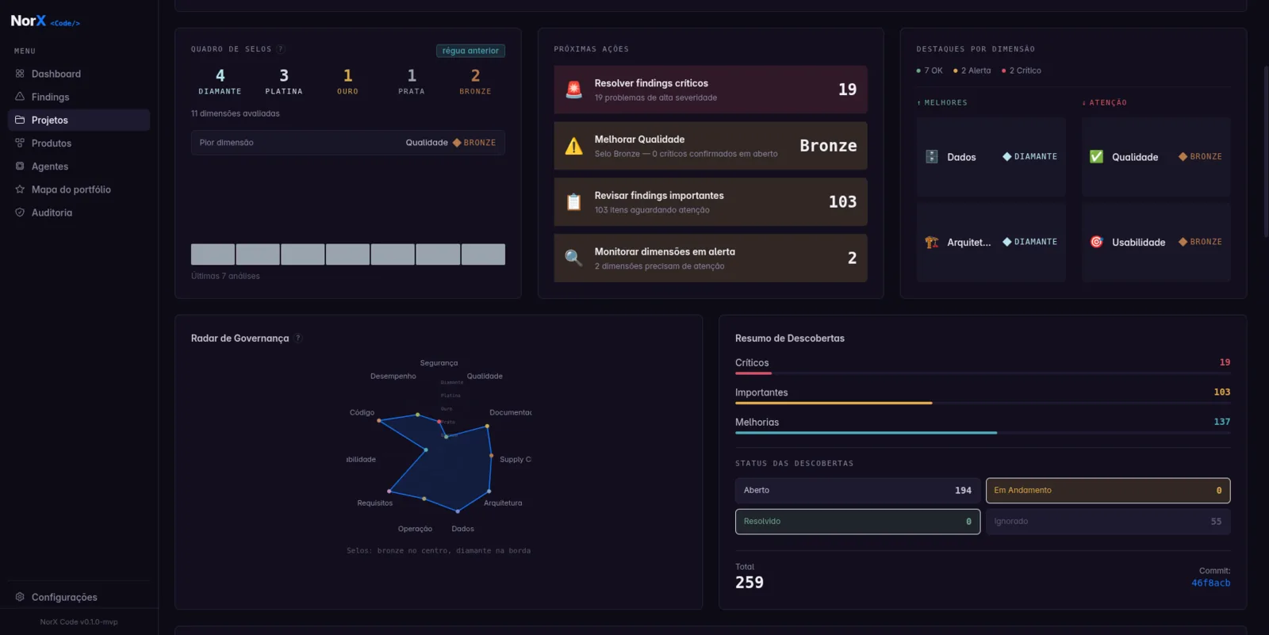Toggle the Em Andamento status filter
The height and width of the screenshot is (635, 1269).
coord(1108,491)
